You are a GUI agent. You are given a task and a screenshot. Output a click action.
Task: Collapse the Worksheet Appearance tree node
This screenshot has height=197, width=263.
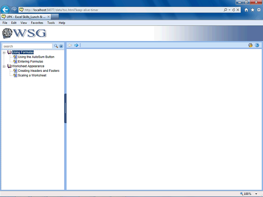pos(4,66)
